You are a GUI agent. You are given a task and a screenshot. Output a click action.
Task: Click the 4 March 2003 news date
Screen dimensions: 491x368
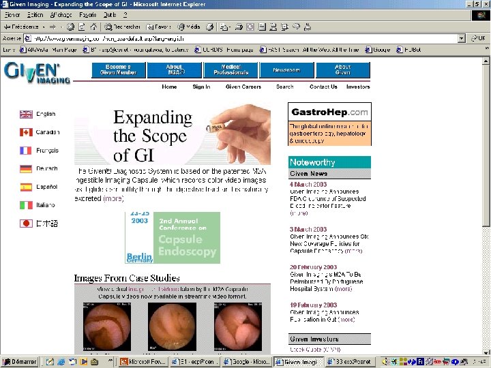pos(308,184)
